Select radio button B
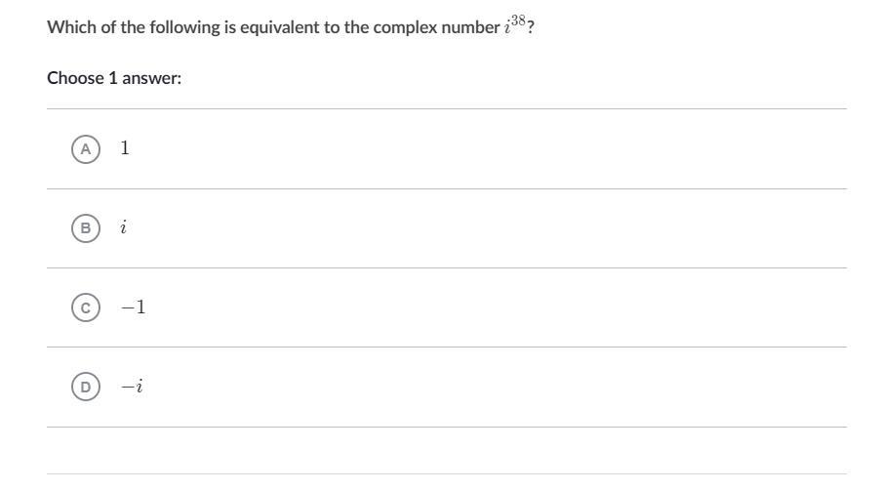The width and height of the screenshot is (881, 491). tap(86, 228)
